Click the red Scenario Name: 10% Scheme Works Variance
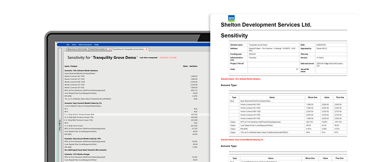This screenshot has width=390, height=162. [x=240, y=79]
